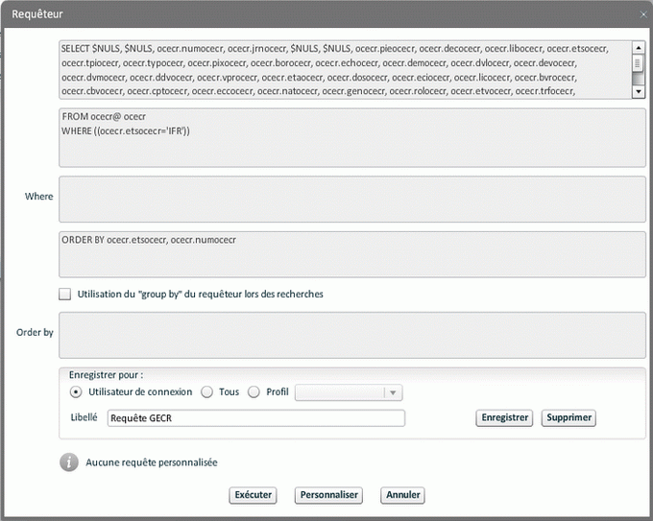Select the Utilisateur de connexion radio option
Image resolution: width=653 pixels, height=521 pixels.
coord(77,391)
